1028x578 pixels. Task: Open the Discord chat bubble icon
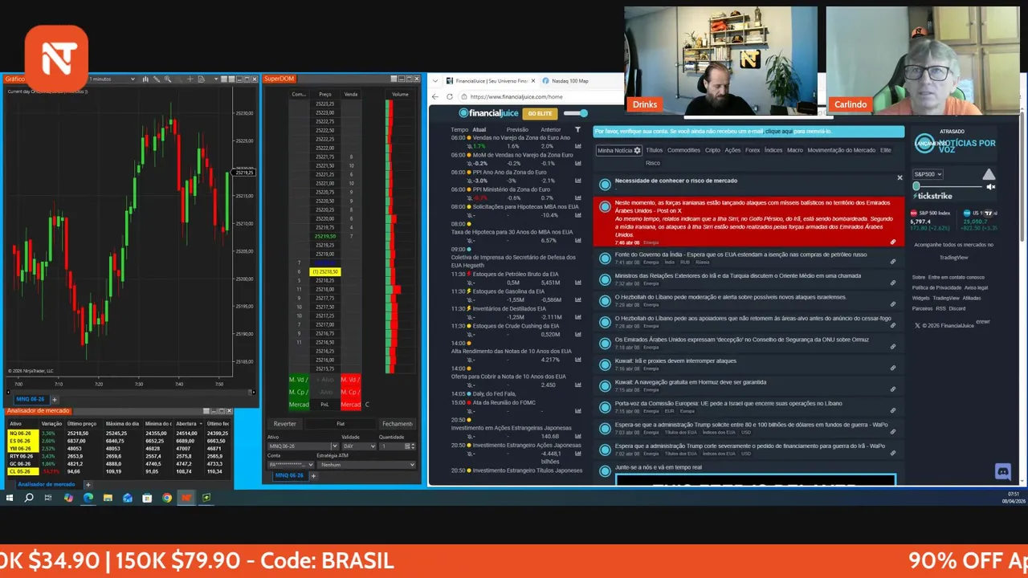[1002, 471]
